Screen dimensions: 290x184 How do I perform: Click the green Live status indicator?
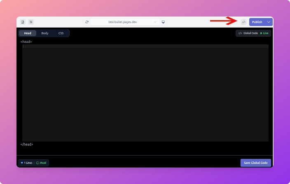(x=261, y=33)
